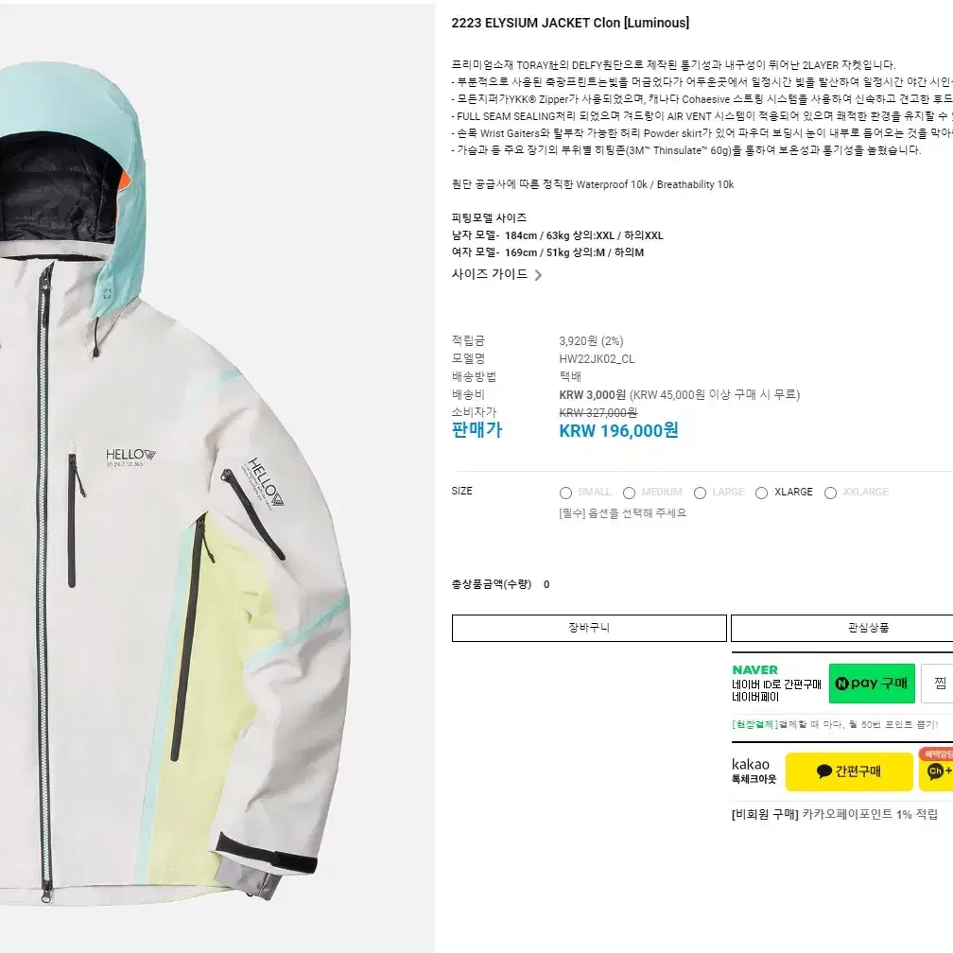The height and width of the screenshot is (953, 953).
Task: Click the sale price KRW 196,000원
Action: [618, 431]
